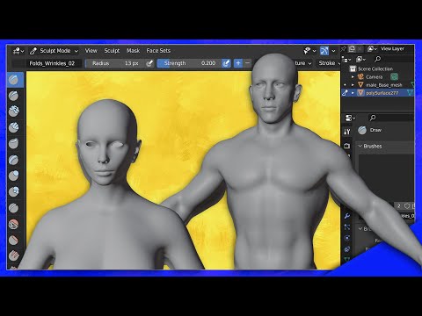Select the Camera object in outliner
The width and height of the screenshot is (422, 316).
[x=375, y=77]
